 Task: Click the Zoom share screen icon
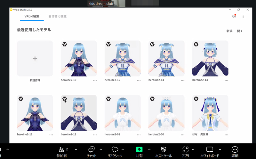pyautogui.click(x=139, y=149)
